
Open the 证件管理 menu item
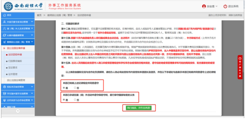pos(13,74)
